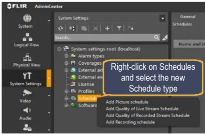Viewport: 205px width, 134px height.
Task: Select Alarm types in tree
Action: coord(91,56)
